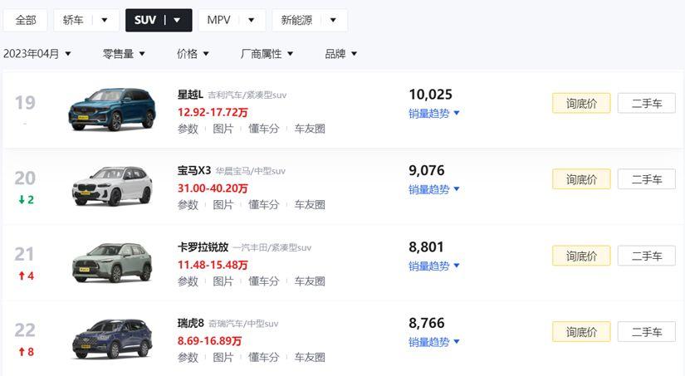Expand the 厂商属性 filter
The height and width of the screenshot is (376, 685).
point(267,54)
